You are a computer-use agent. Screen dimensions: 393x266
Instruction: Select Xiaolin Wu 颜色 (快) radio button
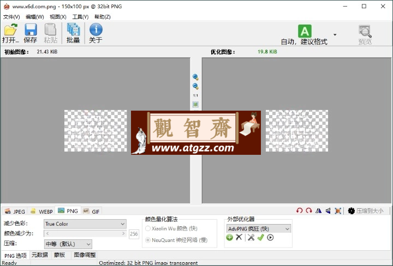pyautogui.click(x=148, y=228)
